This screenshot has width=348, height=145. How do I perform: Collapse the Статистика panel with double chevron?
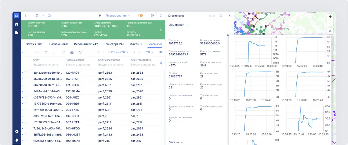(x=221, y=16)
